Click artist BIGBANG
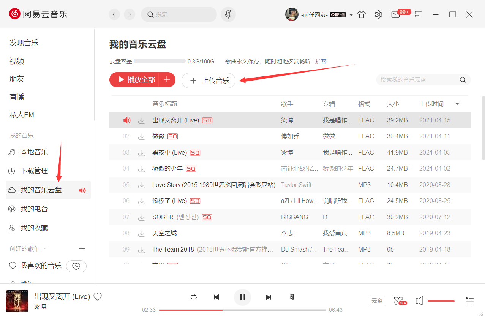This screenshot has width=485, height=318. [x=294, y=217]
